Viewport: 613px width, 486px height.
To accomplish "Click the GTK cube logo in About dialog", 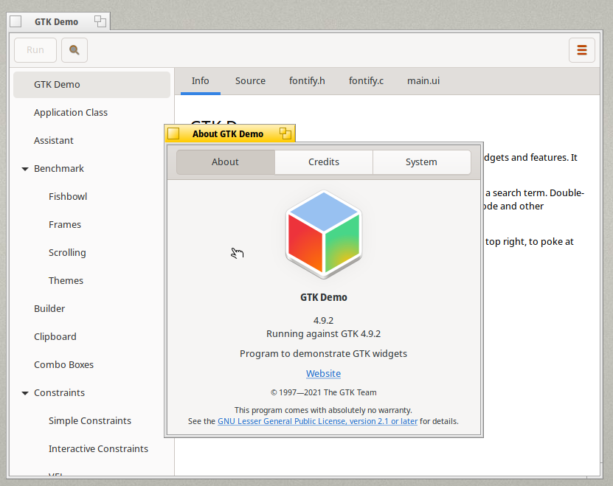I will (324, 235).
